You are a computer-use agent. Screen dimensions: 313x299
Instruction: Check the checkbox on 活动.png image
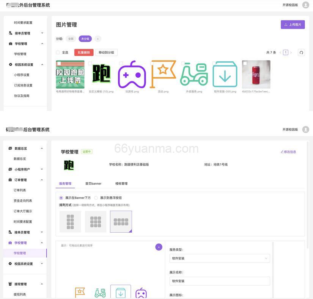(x=151, y=62)
